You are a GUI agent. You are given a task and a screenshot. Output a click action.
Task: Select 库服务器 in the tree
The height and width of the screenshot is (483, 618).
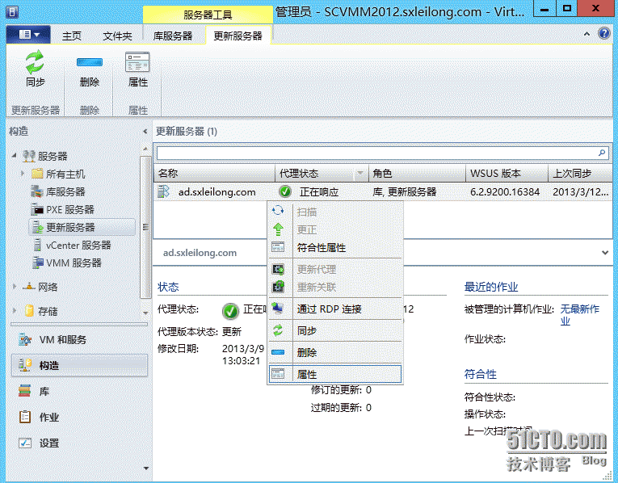tap(58, 191)
